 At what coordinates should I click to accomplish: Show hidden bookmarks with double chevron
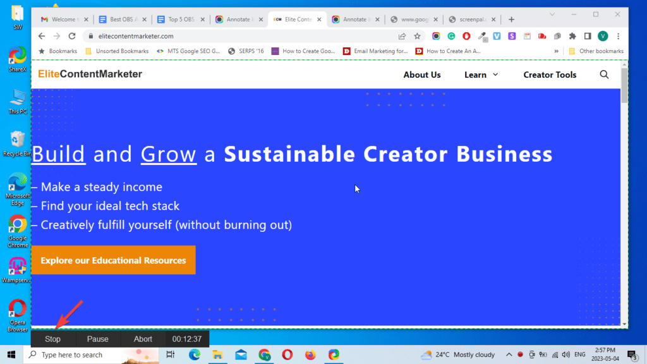tap(557, 51)
